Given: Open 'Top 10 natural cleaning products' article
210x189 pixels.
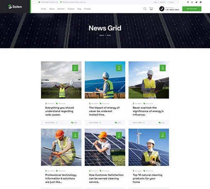Looking at the screenshot, I should click(x=147, y=178).
